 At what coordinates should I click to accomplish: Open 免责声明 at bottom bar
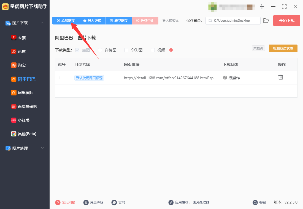(93, 202)
